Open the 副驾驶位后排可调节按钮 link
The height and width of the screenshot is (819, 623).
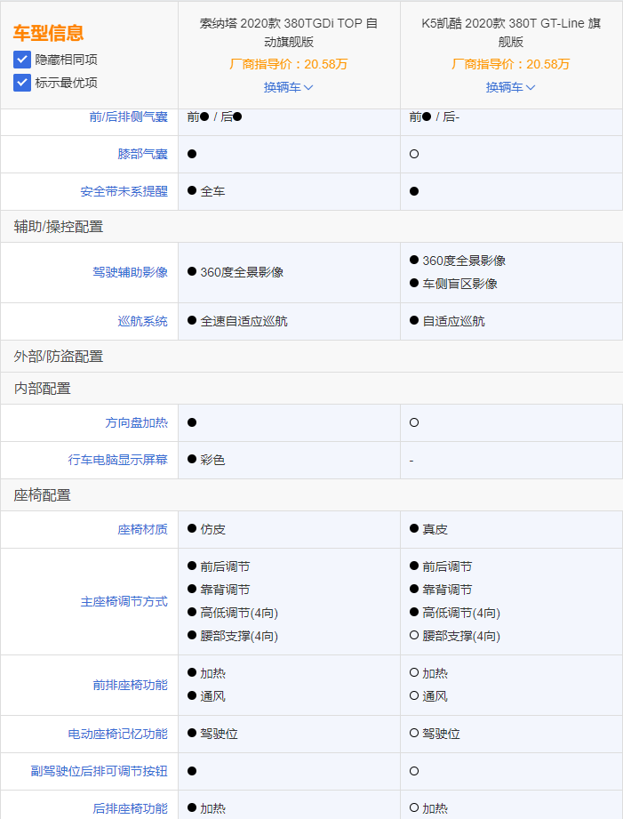point(99,771)
